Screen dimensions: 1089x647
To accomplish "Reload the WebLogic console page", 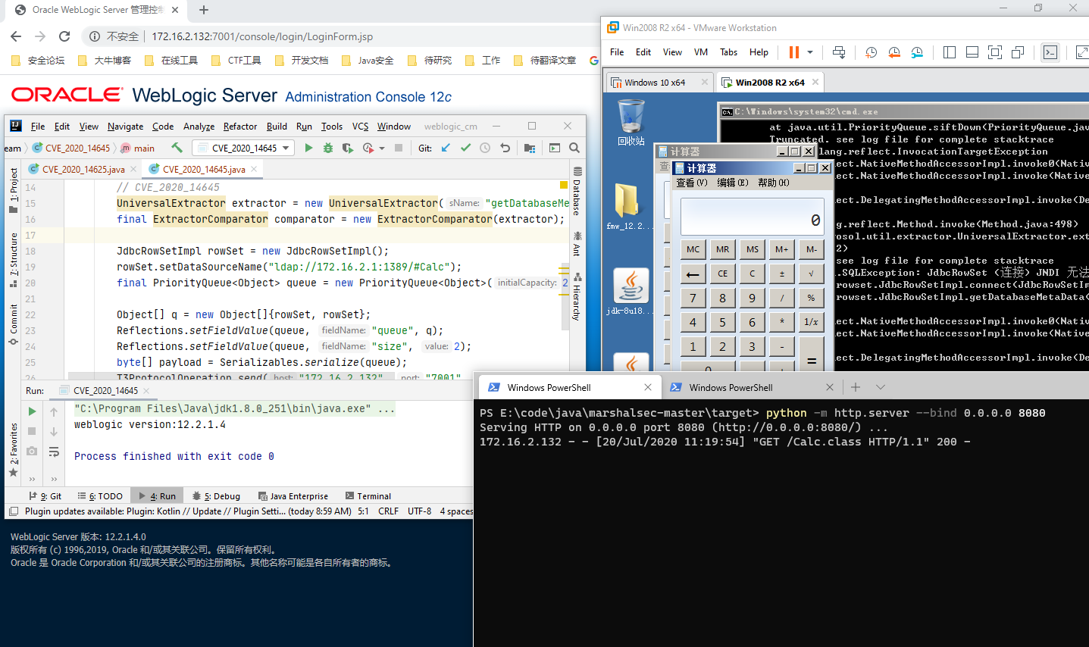I will click(x=64, y=36).
